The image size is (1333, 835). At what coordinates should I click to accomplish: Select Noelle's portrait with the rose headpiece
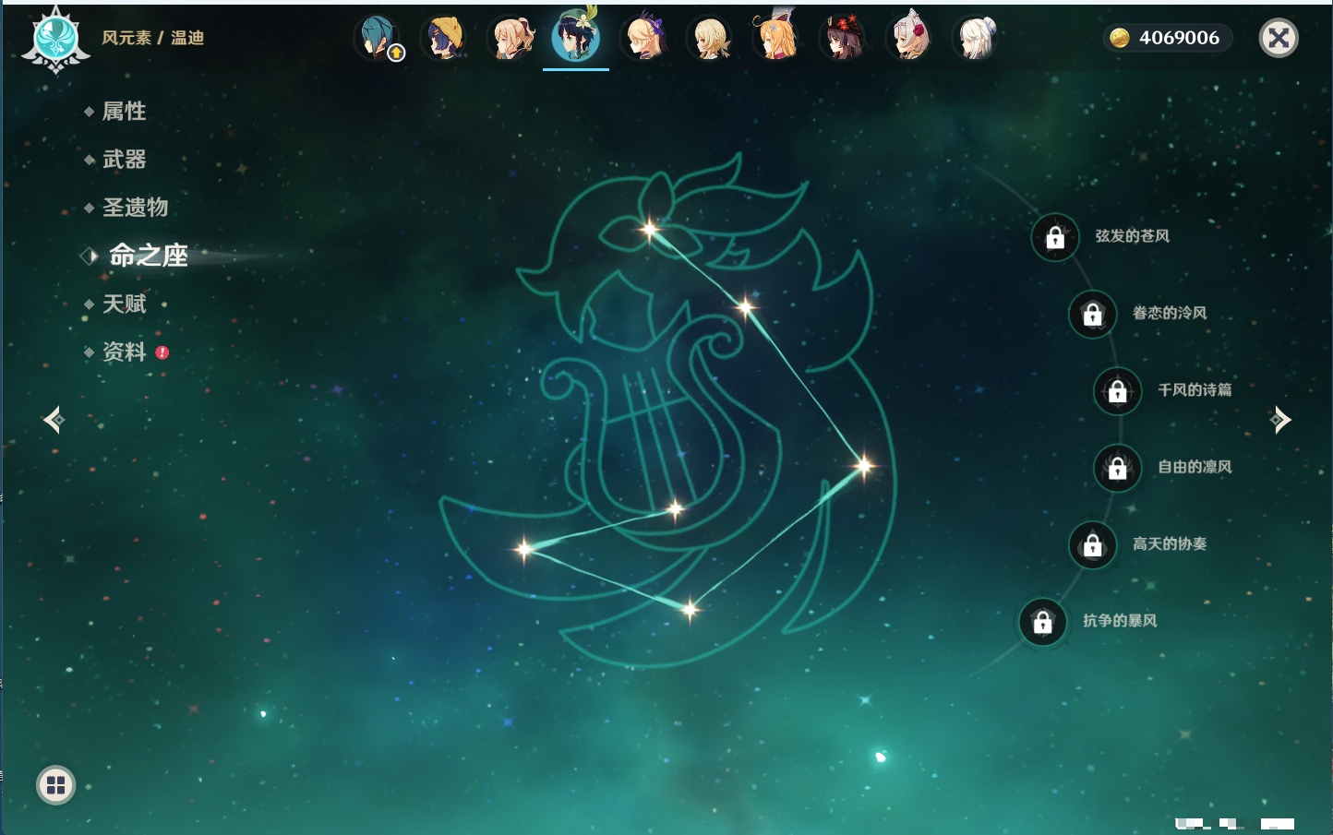coord(908,39)
